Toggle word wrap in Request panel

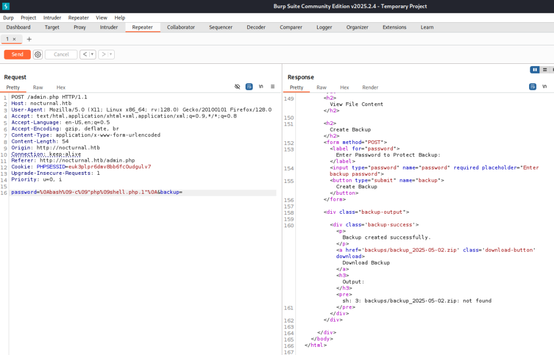point(249,87)
